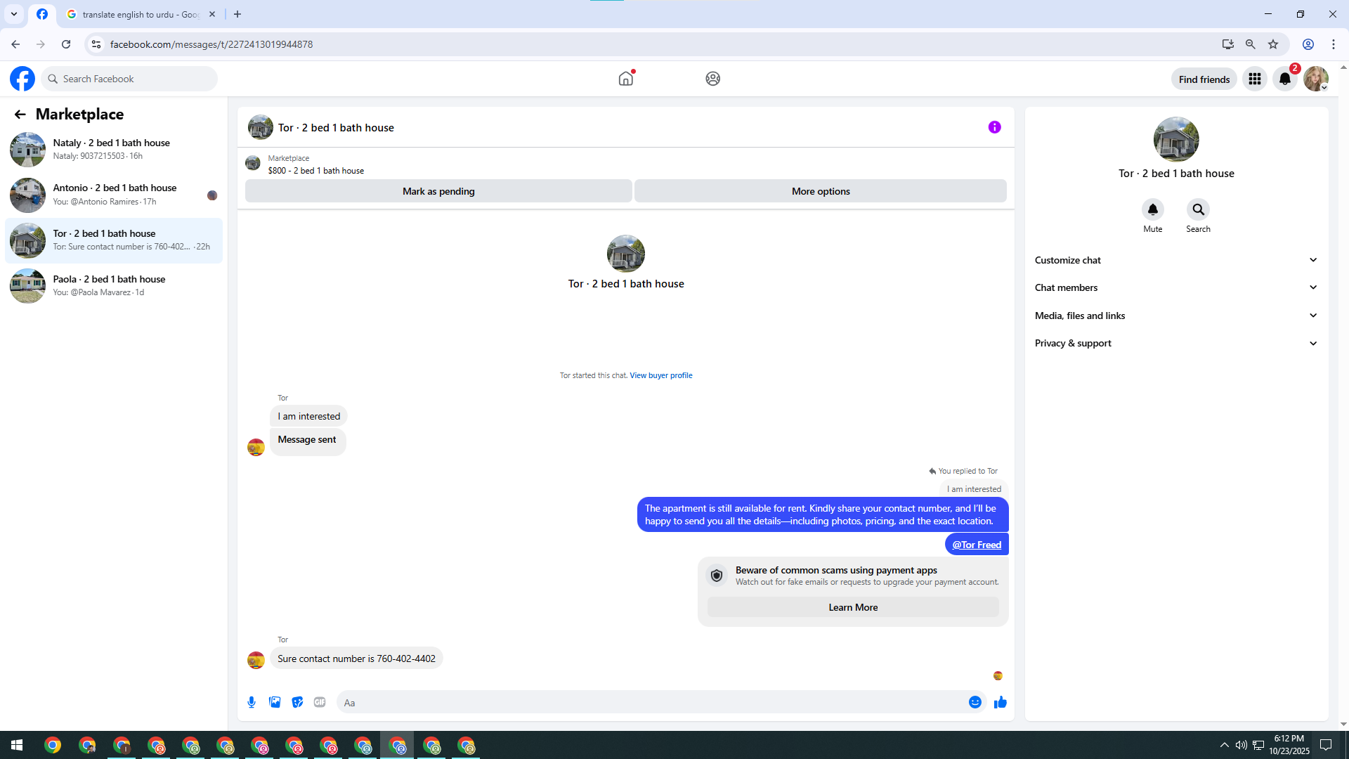Expand Media, files and links
1349x759 pixels.
[x=1175, y=316]
